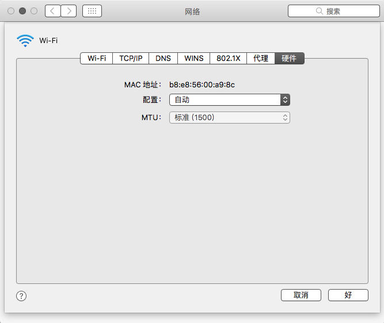Open the MTU 标准 (1500) dropdown
Screen dimensions: 384x323
229,117
